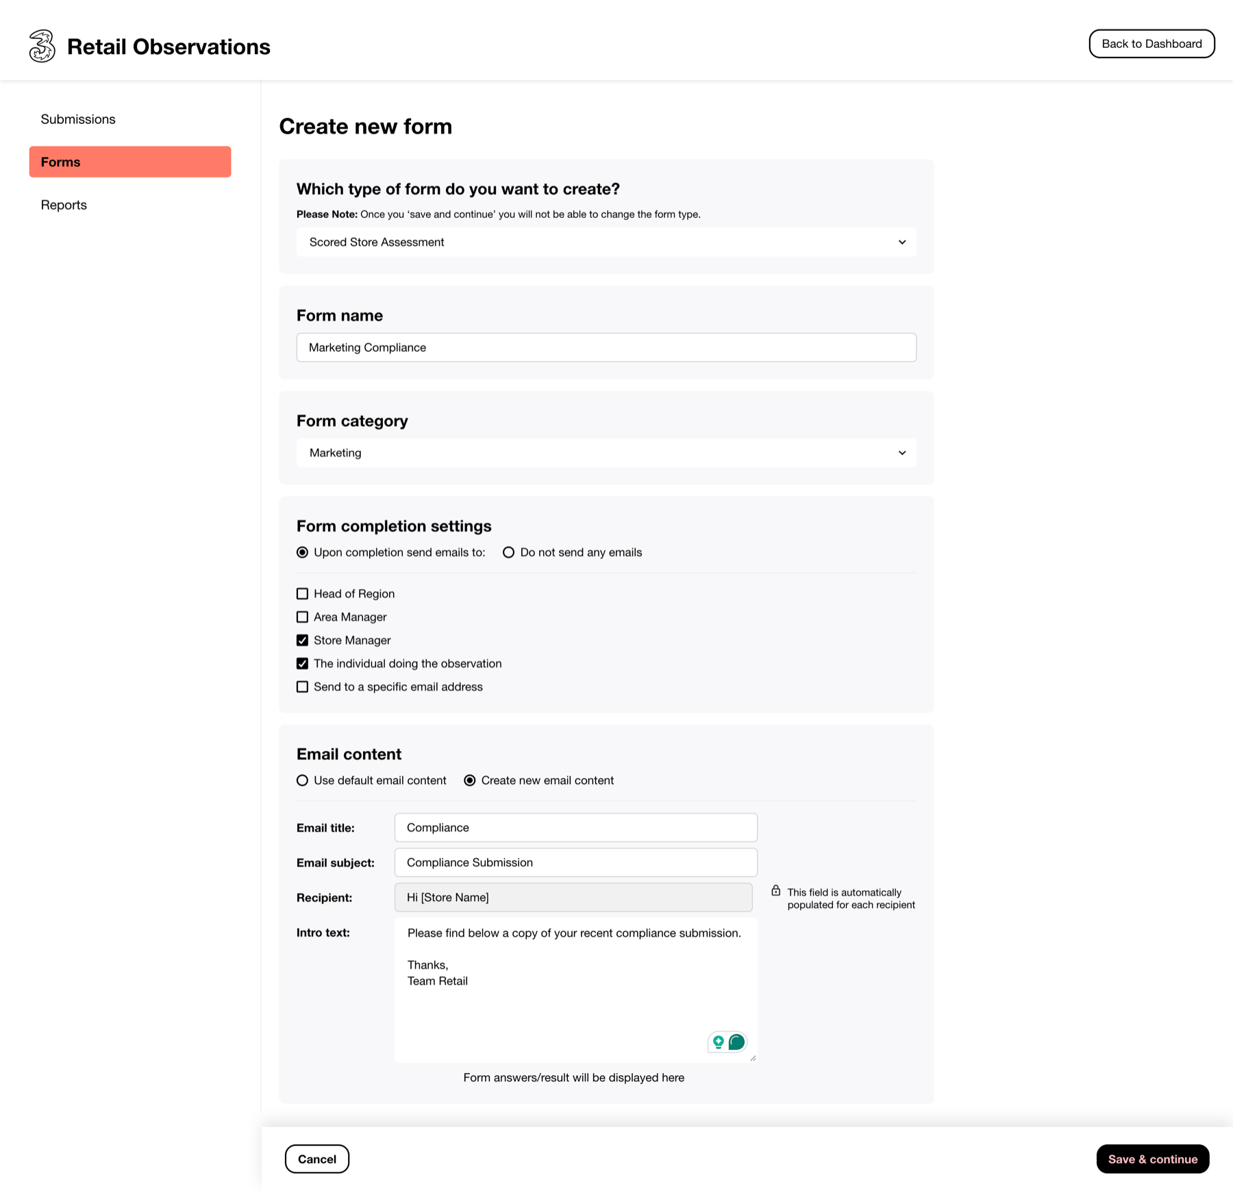Click the resize handle on intro text box

pos(752,1059)
